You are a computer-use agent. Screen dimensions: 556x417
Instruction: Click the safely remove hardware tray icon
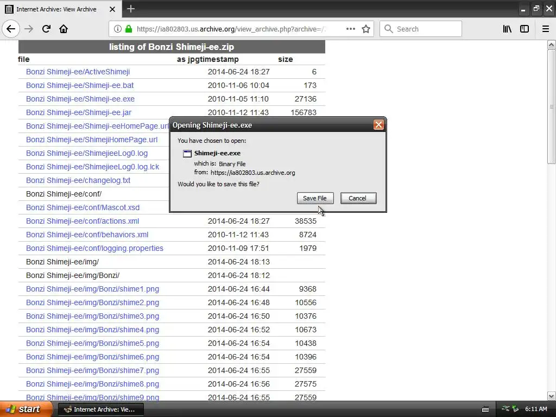tap(515, 409)
